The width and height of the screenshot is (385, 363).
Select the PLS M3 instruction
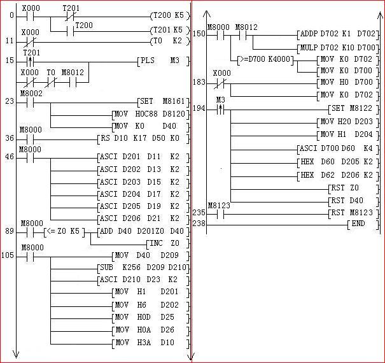click(163, 62)
